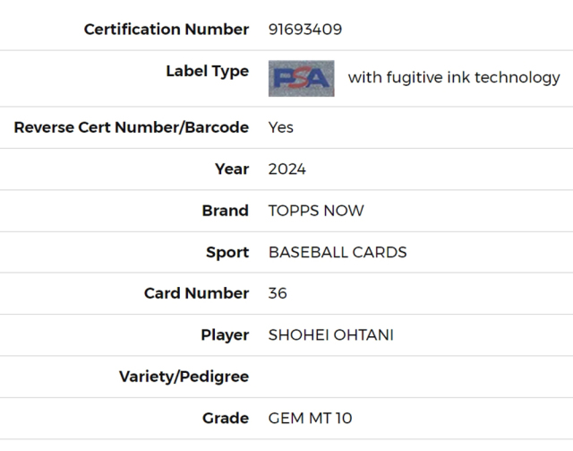Image resolution: width=573 pixels, height=451 pixels.
Task: Click the Player label
Action: pyautogui.click(x=225, y=335)
